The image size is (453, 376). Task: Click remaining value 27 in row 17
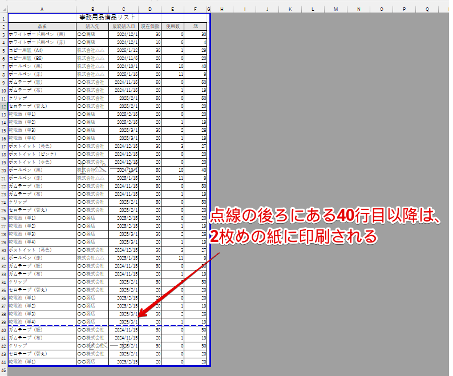pos(195,146)
